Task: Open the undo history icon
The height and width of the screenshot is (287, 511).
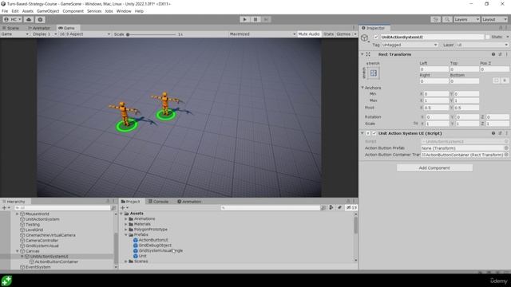Action: click(436, 19)
